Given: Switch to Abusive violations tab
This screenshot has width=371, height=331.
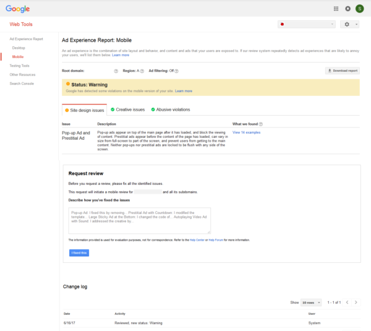Looking at the screenshot, I should pyautogui.click(x=171, y=110).
